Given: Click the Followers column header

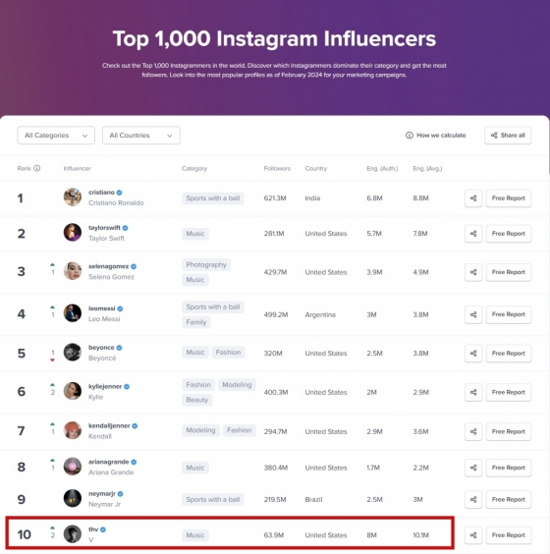Looking at the screenshot, I should click(x=277, y=169).
